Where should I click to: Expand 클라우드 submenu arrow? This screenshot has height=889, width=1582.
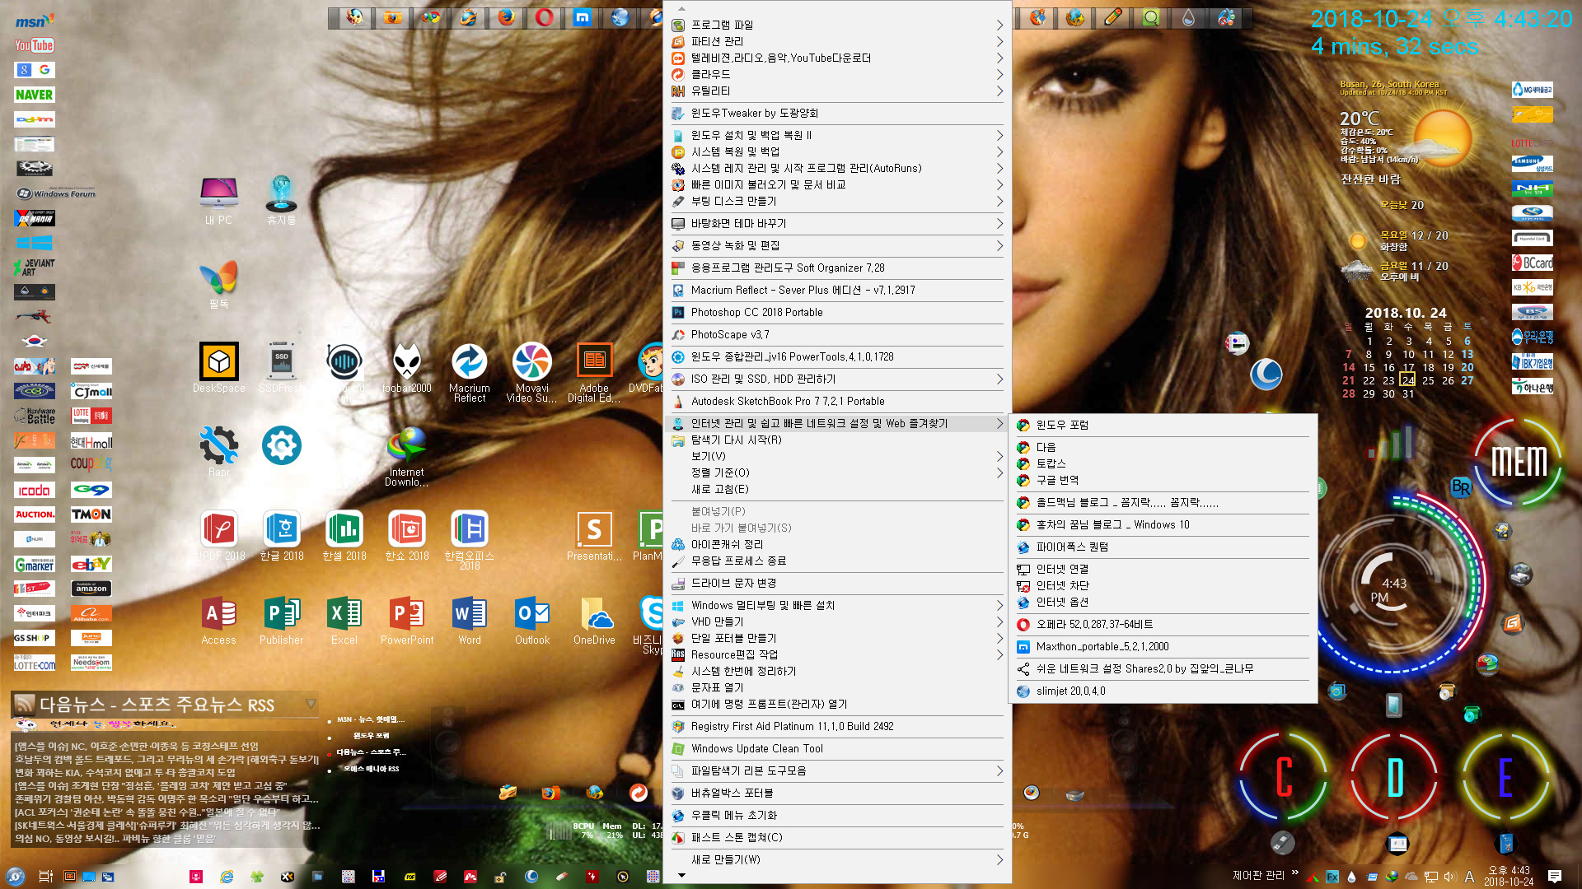point(999,74)
